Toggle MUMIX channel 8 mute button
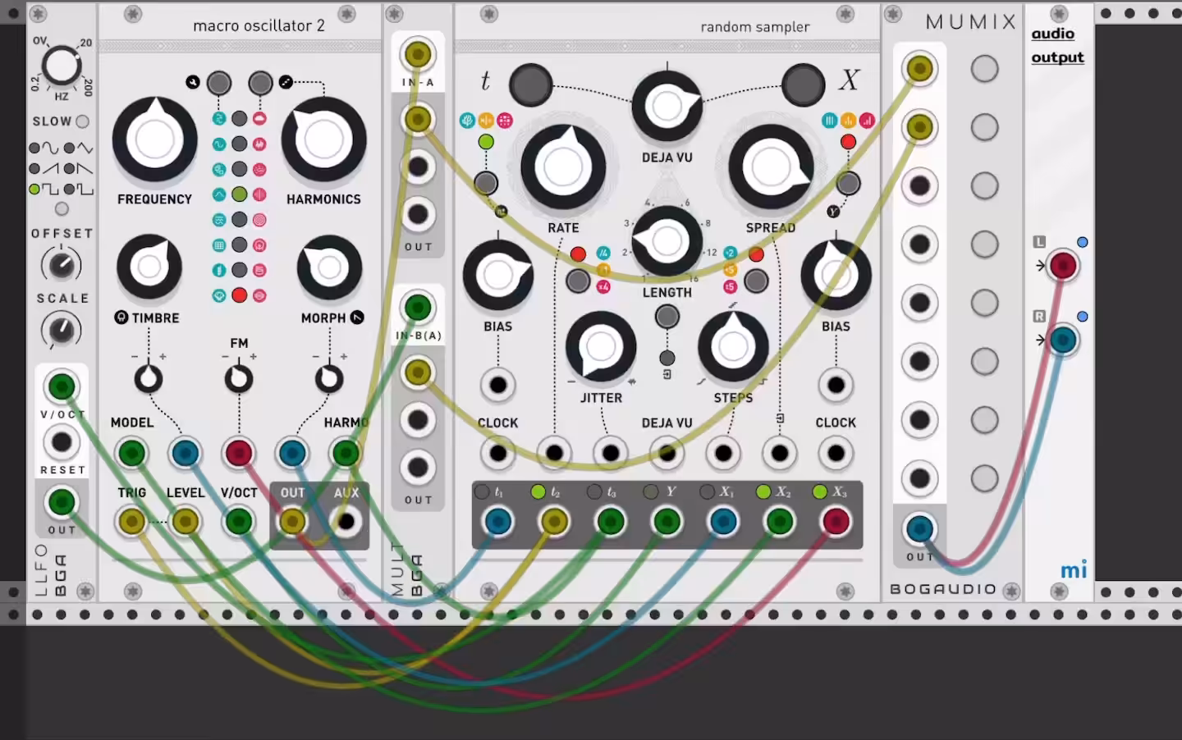 coord(984,478)
